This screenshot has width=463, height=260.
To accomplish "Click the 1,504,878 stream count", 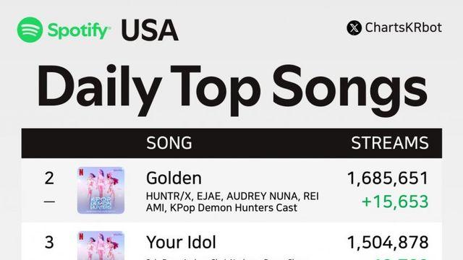I will pos(388,243).
